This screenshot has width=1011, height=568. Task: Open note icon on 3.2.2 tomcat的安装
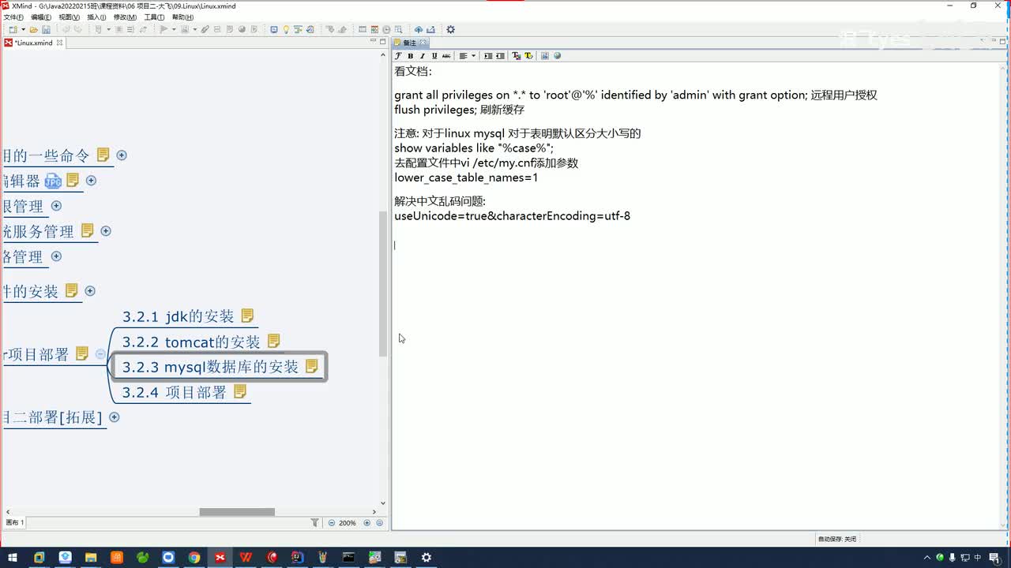pyautogui.click(x=273, y=341)
